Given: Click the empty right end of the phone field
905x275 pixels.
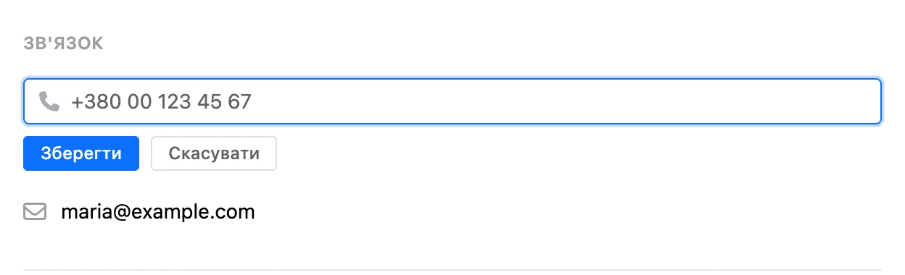Looking at the screenshot, I should (798, 101).
